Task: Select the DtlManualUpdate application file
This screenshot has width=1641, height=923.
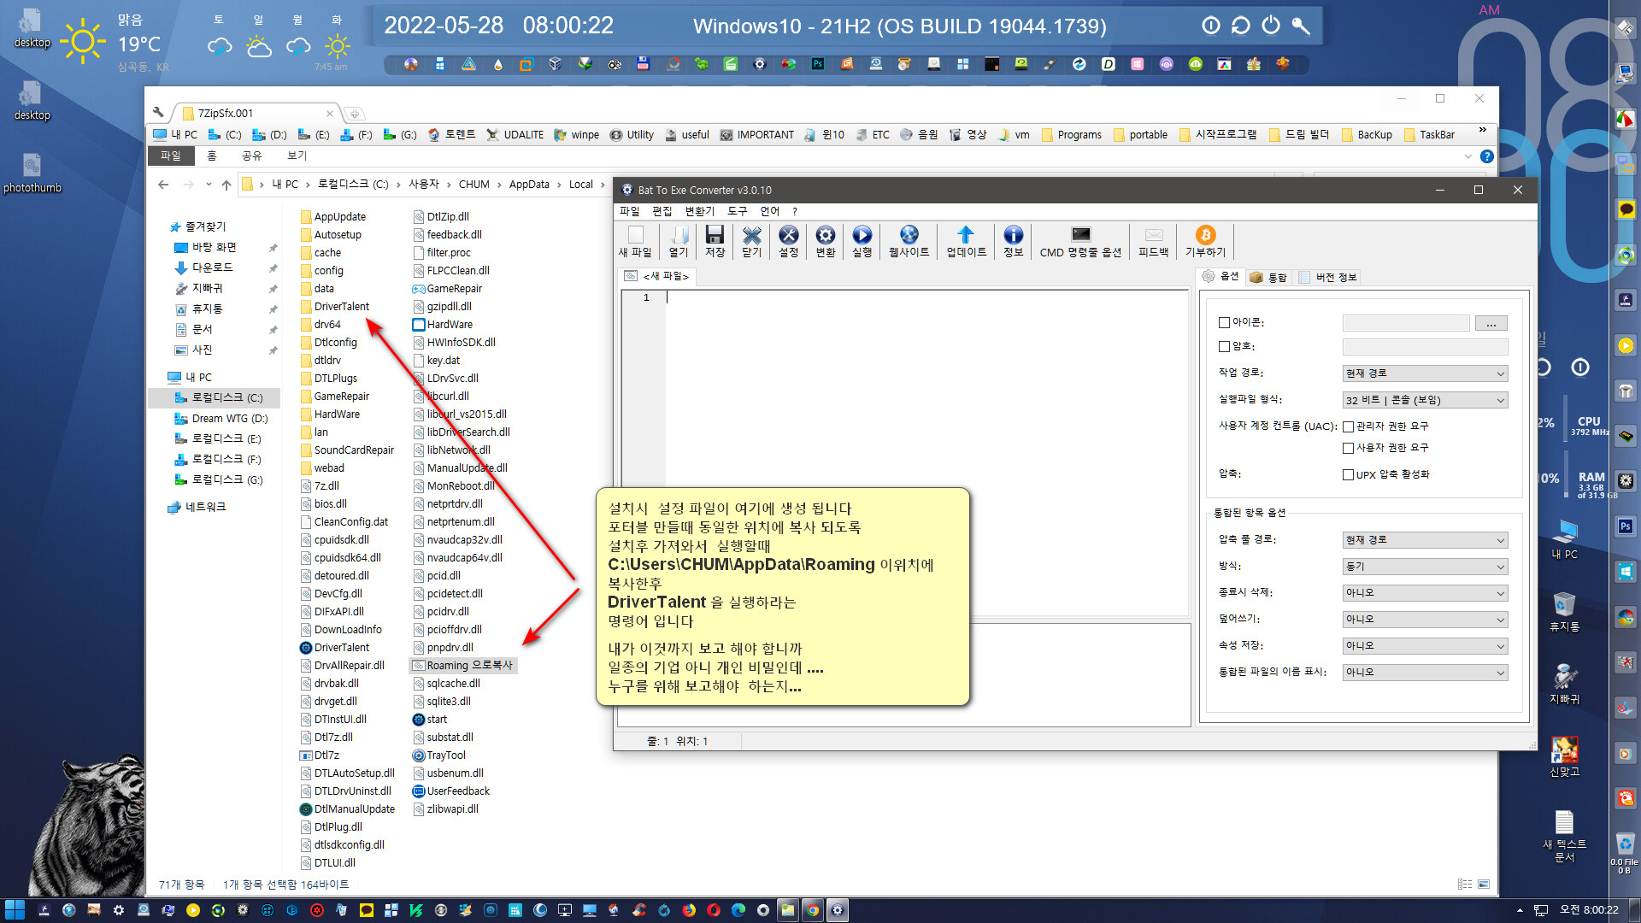Action: pyautogui.click(x=348, y=809)
